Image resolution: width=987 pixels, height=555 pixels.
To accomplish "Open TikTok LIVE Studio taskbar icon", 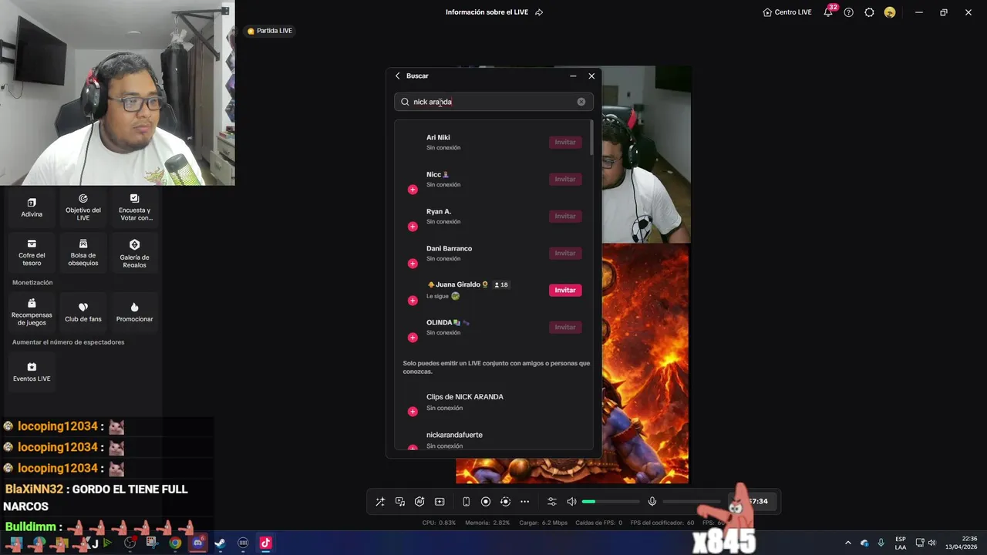I will click(x=265, y=543).
